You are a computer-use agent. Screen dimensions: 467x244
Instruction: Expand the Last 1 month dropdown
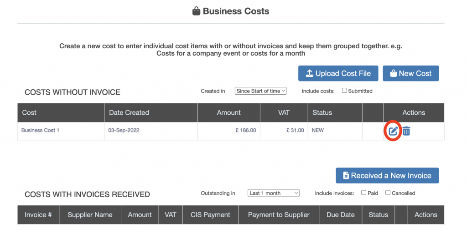pos(273,193)
